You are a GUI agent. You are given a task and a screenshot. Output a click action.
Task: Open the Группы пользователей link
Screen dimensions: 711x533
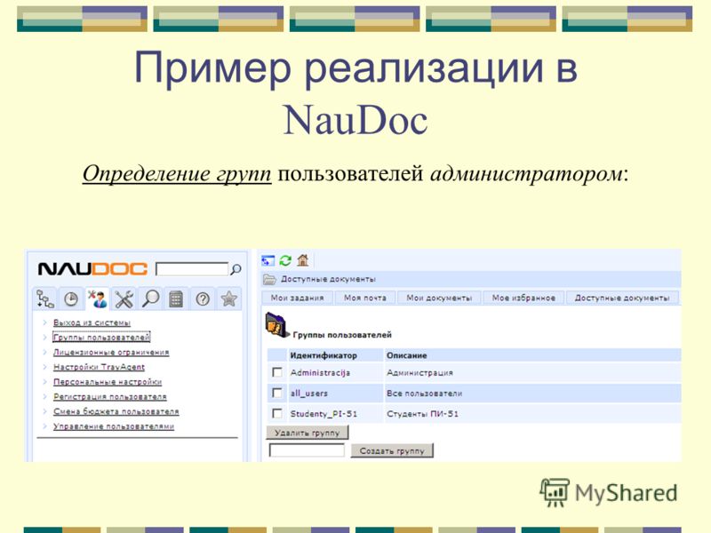tap(101, 338)
